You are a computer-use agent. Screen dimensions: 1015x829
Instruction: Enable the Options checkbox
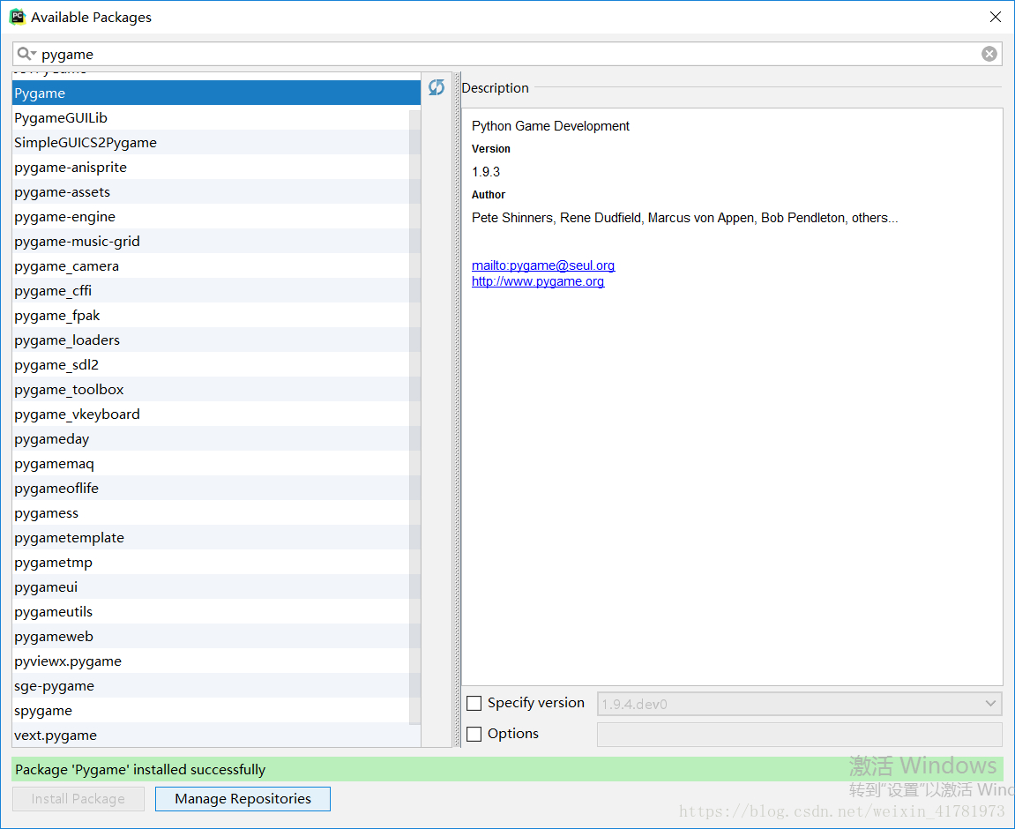click(x=474, y=734)
